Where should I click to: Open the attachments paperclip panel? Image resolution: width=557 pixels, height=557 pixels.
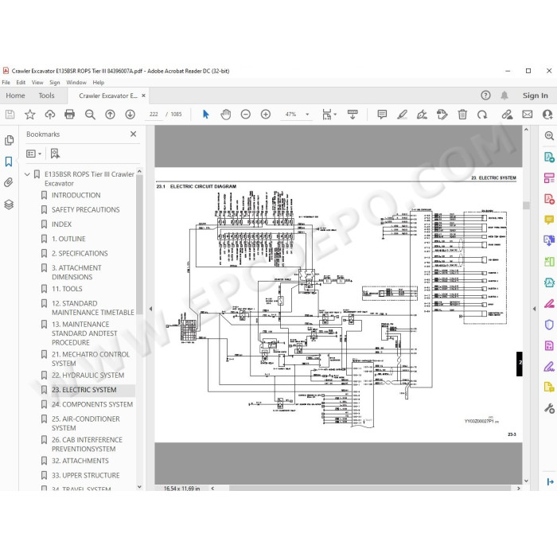9,182
